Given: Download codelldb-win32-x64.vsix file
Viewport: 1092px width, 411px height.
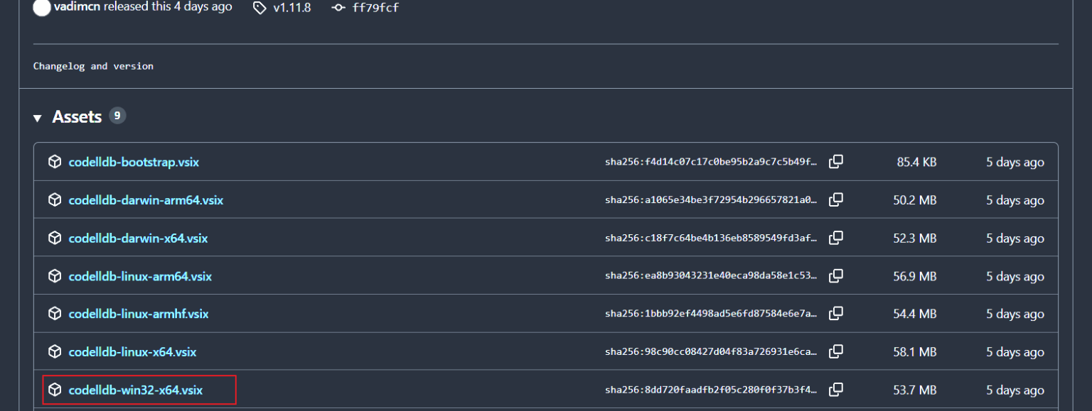Looking at the screenshot, I should click(136, 390).
